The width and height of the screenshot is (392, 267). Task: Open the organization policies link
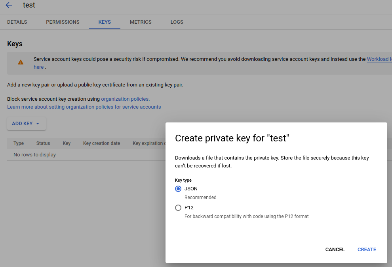(124, 99)
